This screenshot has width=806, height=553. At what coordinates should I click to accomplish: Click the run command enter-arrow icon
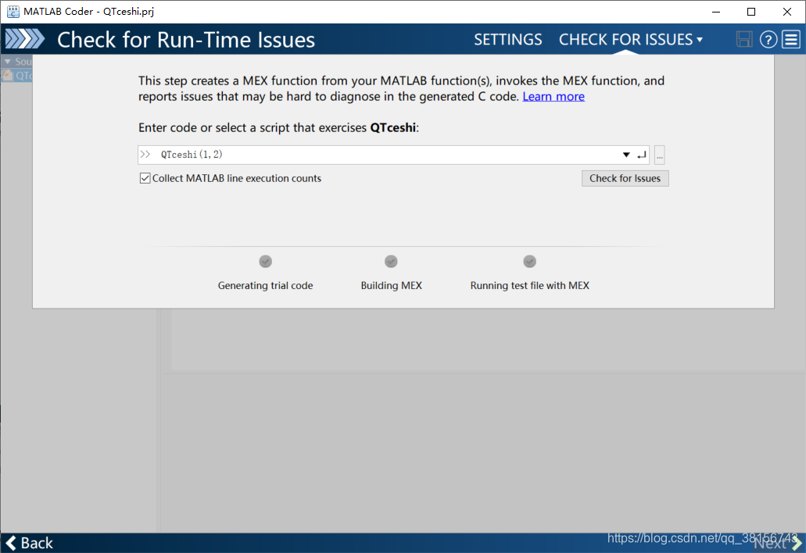pyautogui.click(x=642, y=155)
